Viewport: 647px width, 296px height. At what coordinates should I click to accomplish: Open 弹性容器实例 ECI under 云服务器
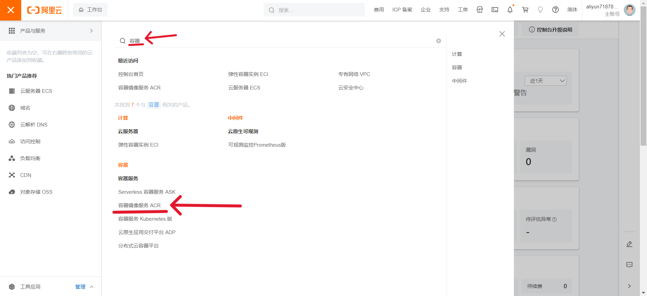(x=138, y=145)
